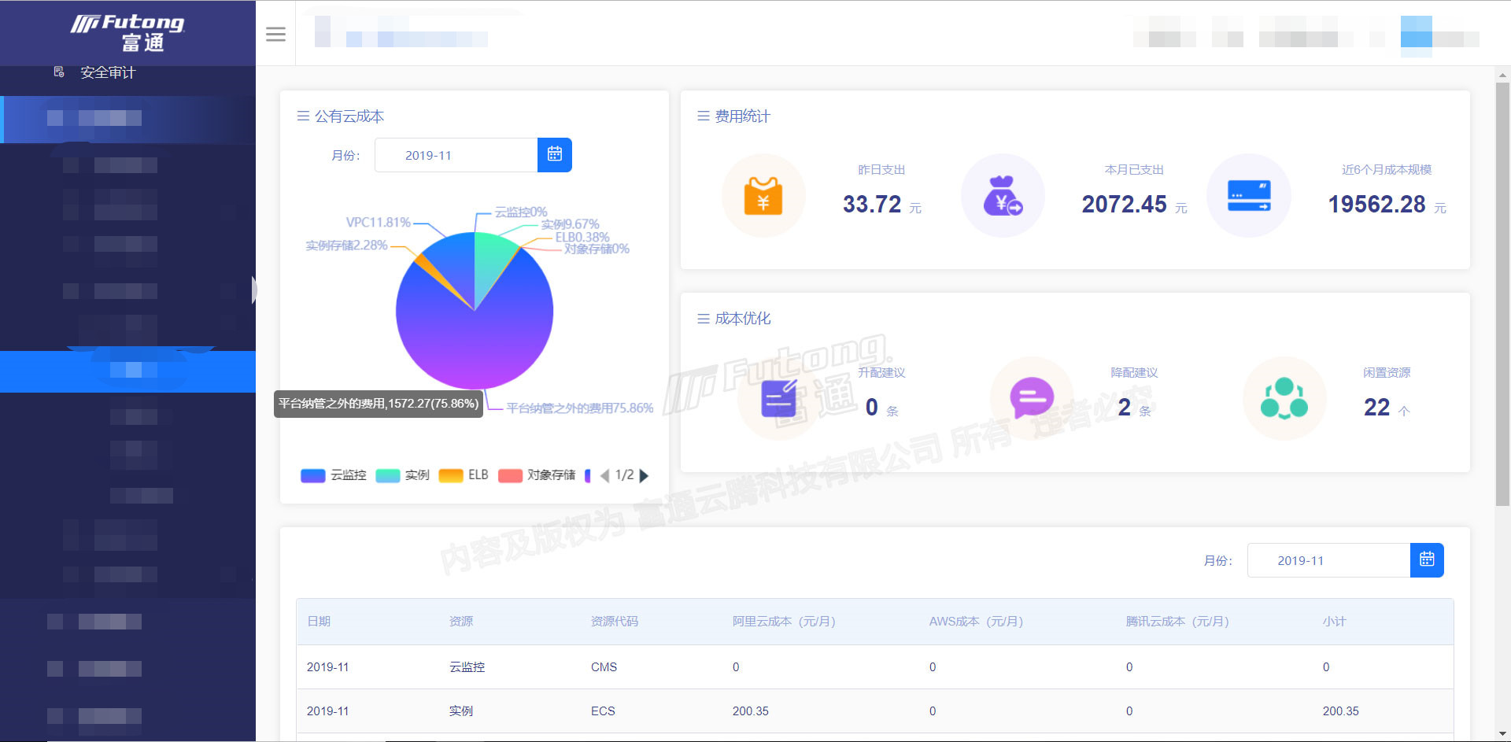Click the 昨日支出 value 33.72
The height and width of the screenshot is (742, 1511).
click(x=872, y=205)
